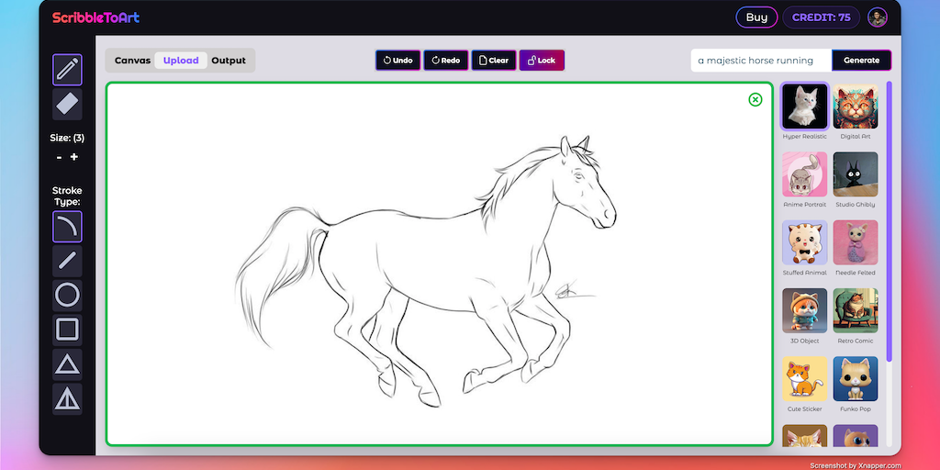The height and width of the screenshot is (470, 940).
Task: Click the Generate button
Action: [x=861, y=61]
